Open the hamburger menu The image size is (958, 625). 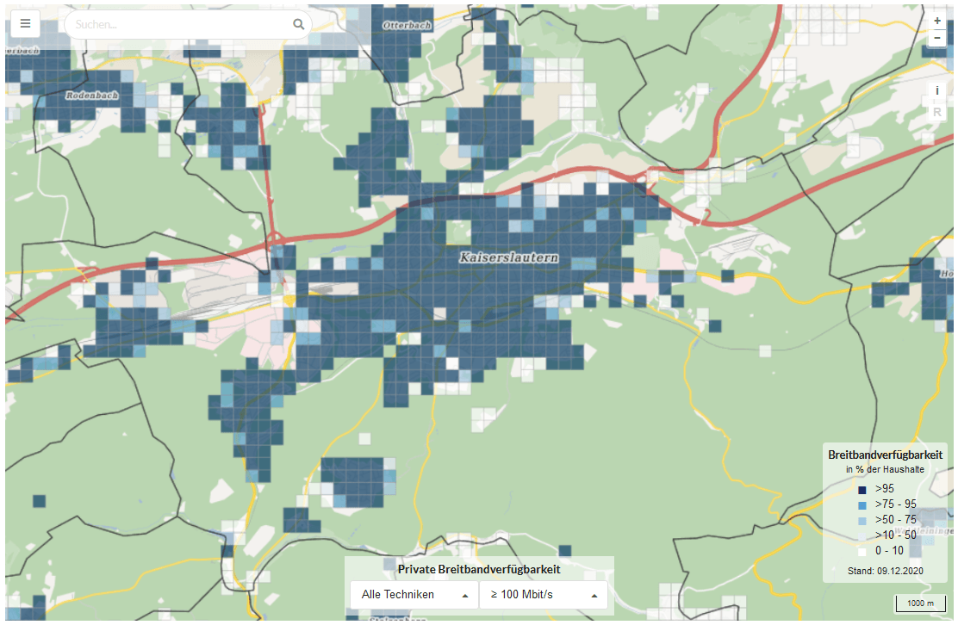tap(25, 23)
